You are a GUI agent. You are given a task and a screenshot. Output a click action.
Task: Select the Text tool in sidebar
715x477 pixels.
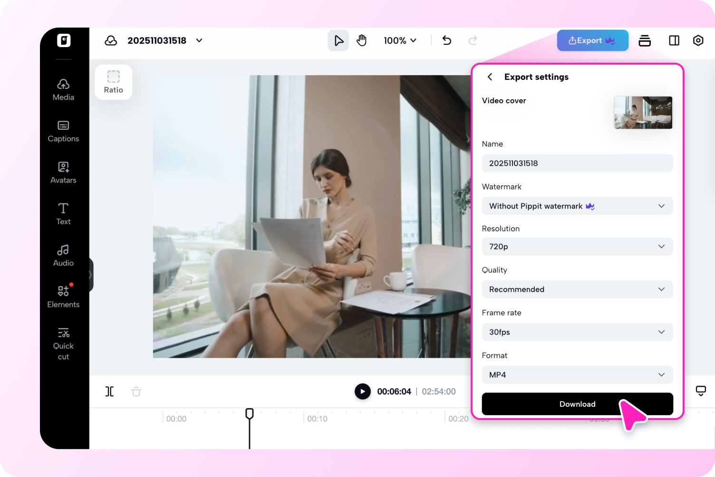tap(63, 214)
